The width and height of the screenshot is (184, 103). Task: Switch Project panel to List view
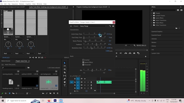tap(6, 93)
